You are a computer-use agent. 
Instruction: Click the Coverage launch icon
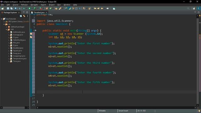35,8
